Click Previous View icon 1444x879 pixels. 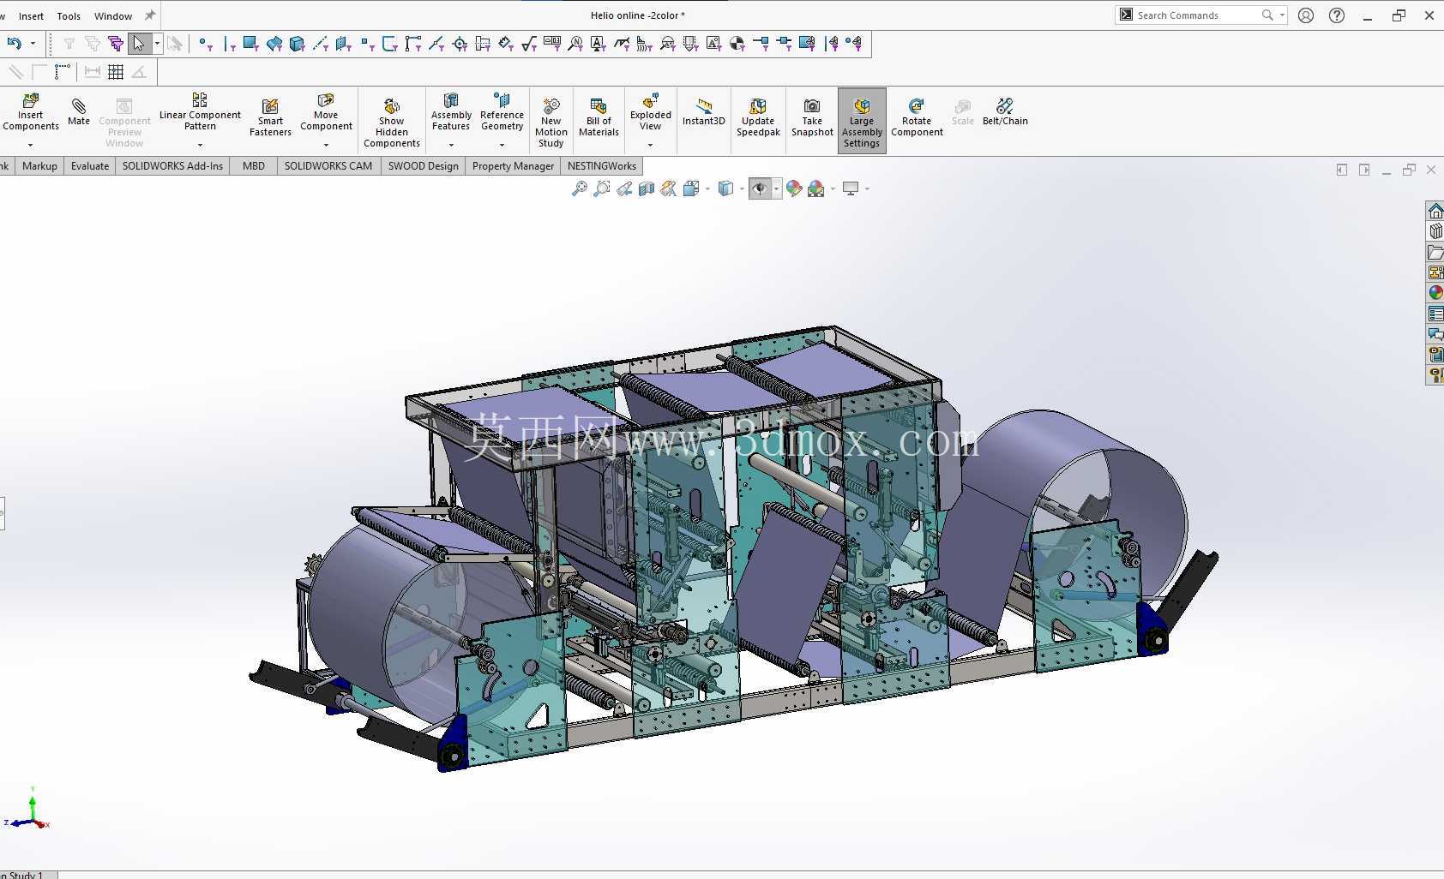point(624,188)
